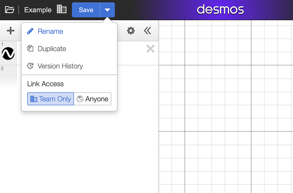Click the pencil icon next to Rename
The height and width of the screenshot is (193, 293).
30,31
